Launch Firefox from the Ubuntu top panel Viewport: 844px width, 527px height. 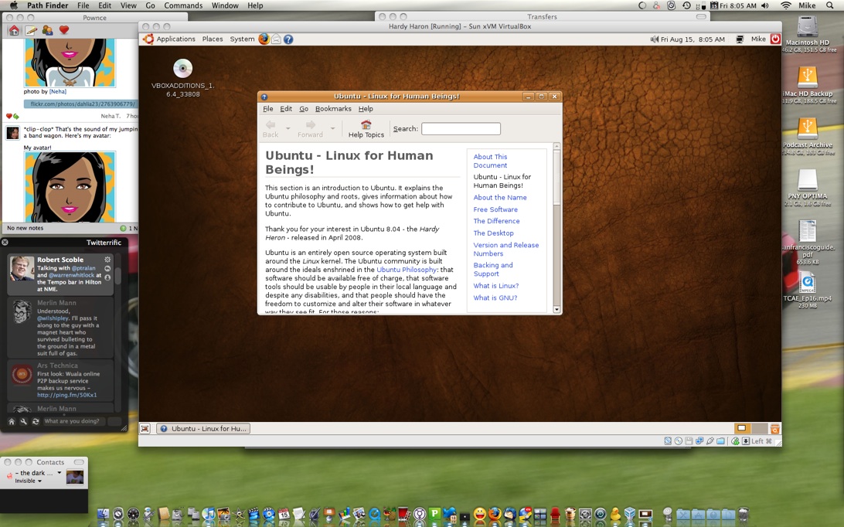264,39
